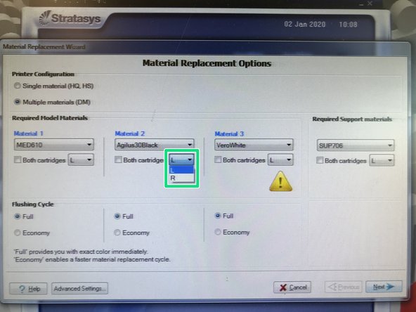Choose R in the open cartridge list
This screenshot has height=312, width=416.
click(182, 178)
